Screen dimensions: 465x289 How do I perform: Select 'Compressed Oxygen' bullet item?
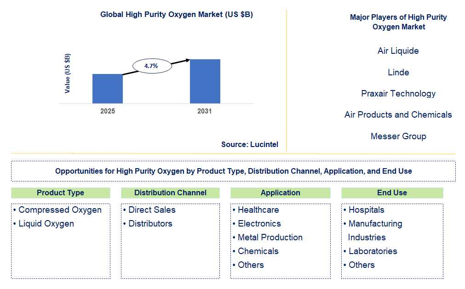coord(57,210)
